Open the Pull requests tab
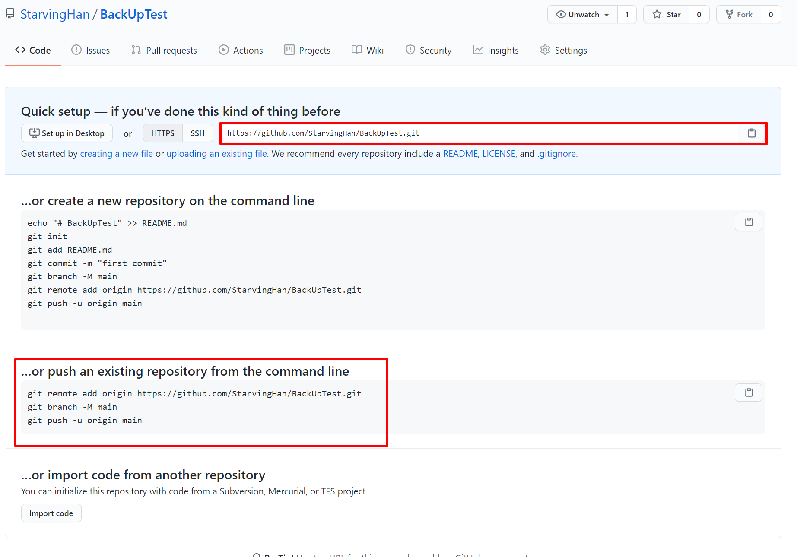 (x=164, y=50)
